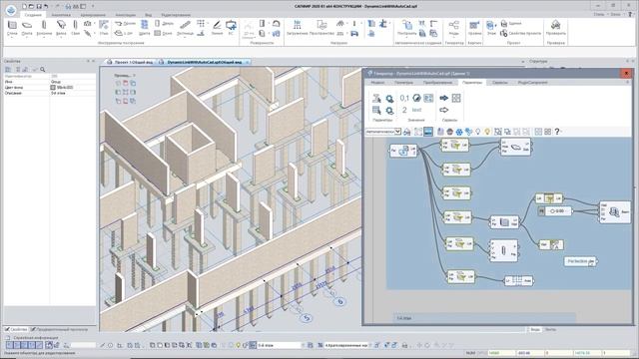Switch to the Армирование ribbon tab
Viewport: 639px width, 359px height.
tap(93, 15)
